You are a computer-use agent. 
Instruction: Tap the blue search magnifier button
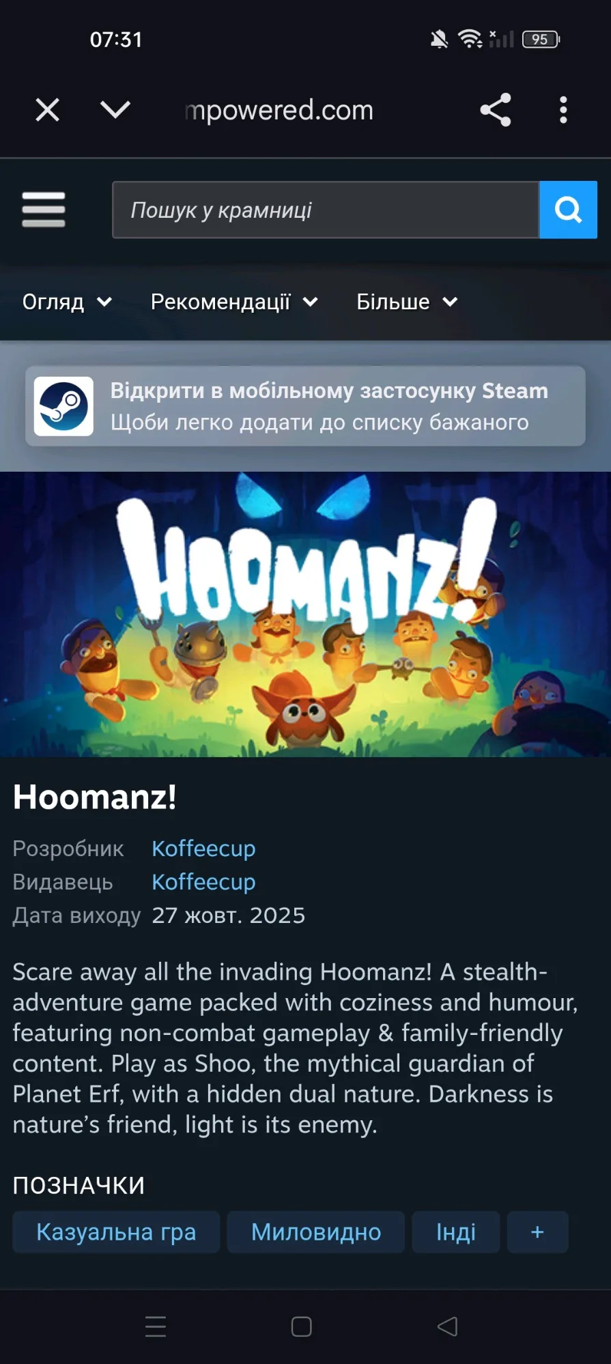tap(568, 210)
